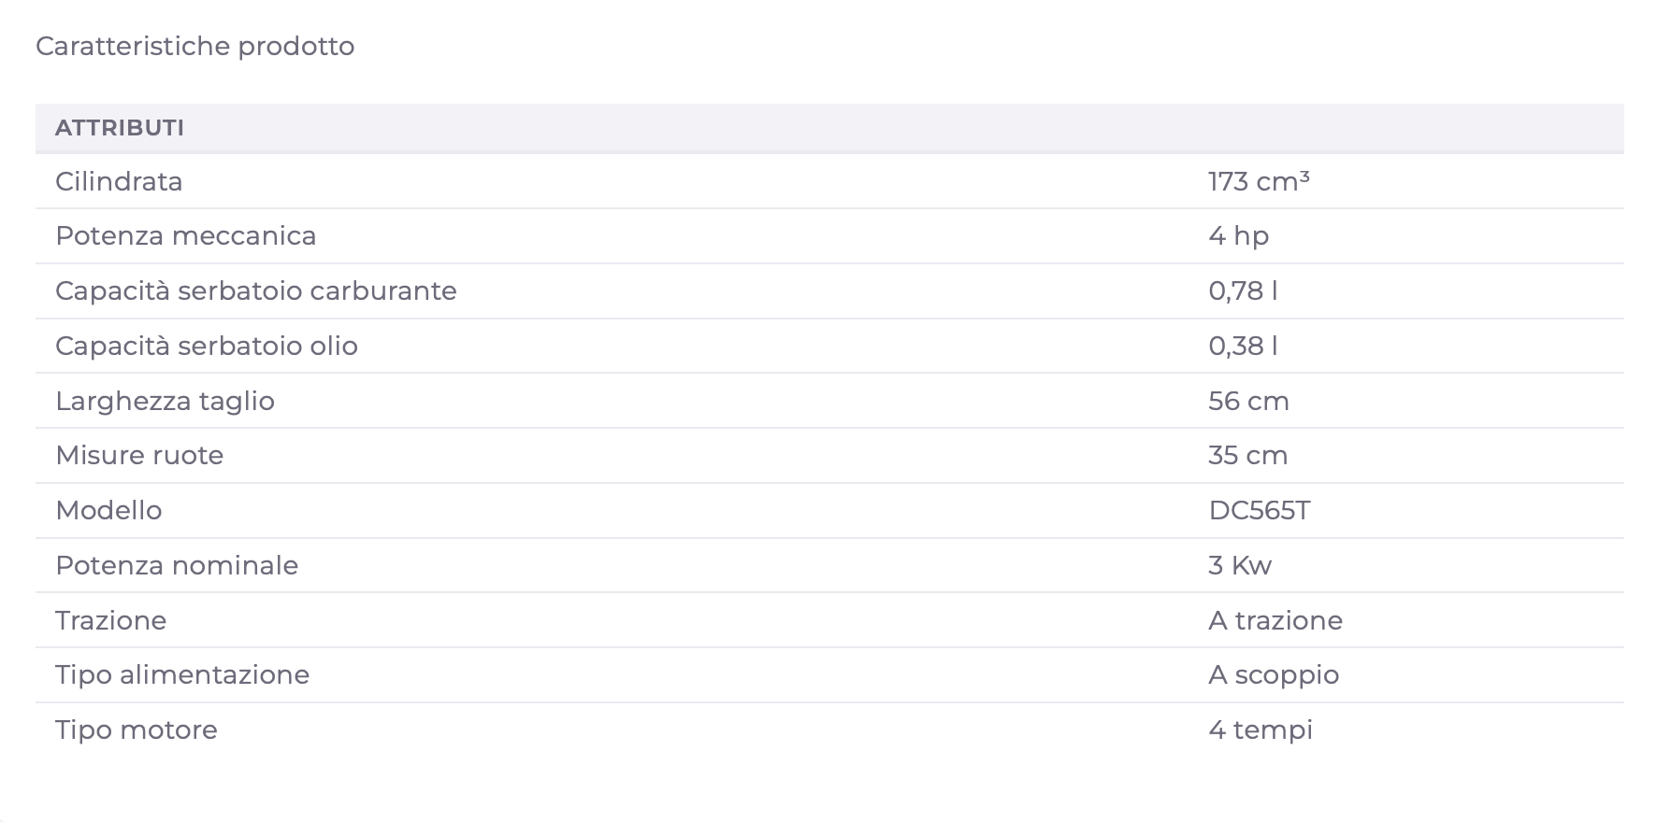Image resolution: width=1657 pixels, height=822 pixels.
Task: Click the Cilindrata row label
Action: (119, 181)
